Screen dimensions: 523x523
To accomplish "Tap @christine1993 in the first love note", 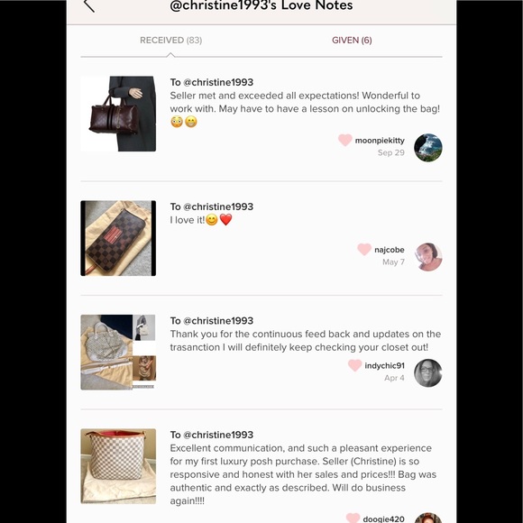I will coord(218,82).
